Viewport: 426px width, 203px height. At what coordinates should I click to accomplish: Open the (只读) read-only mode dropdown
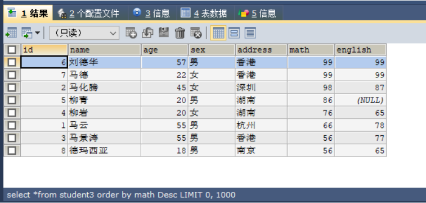[x=84, y=33]
